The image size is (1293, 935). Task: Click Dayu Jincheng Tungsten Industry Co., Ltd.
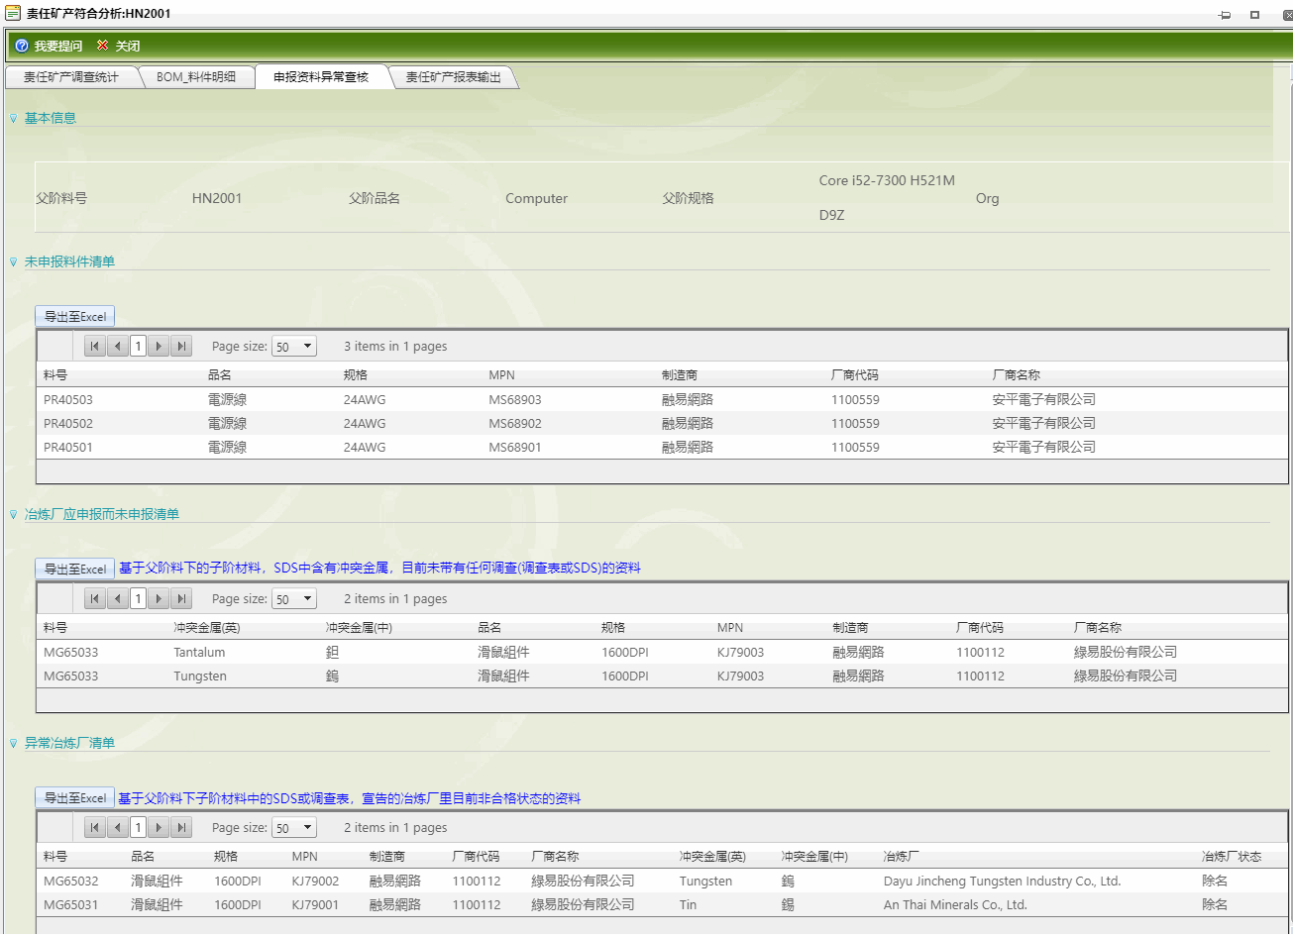(1002, 882)
